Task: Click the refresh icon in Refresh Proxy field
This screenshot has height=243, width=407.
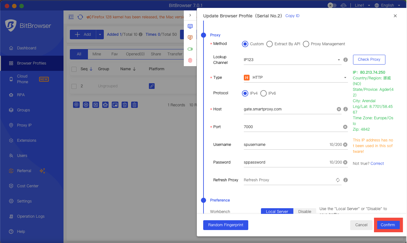Action: [338, 180]
